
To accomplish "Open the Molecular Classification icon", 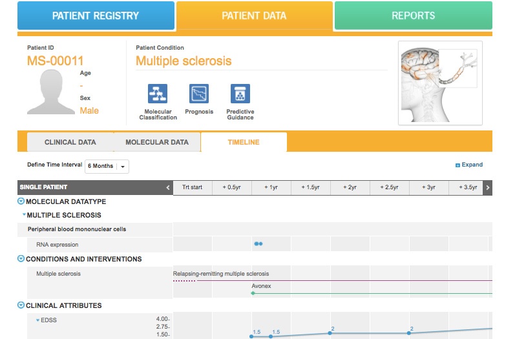I will [158, 94].
